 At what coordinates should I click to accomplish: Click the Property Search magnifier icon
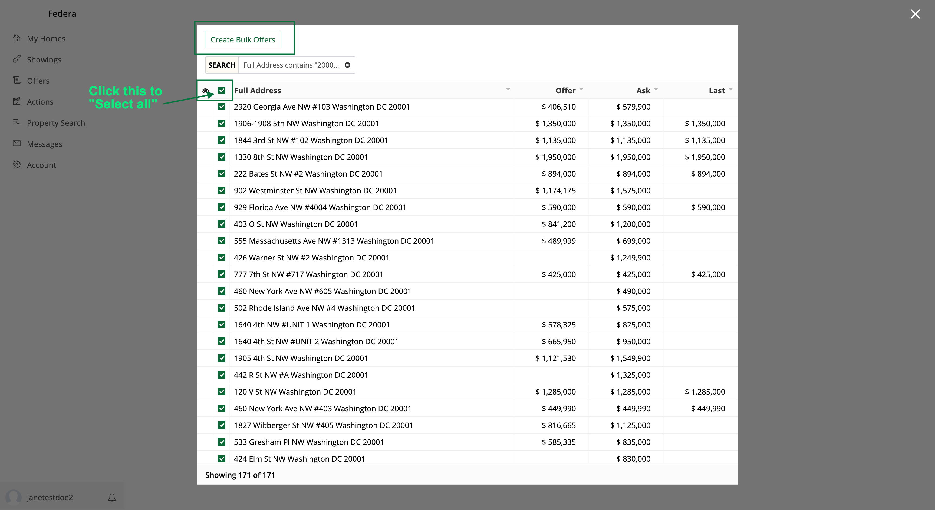pyautogui.click(x=17, y=122)
